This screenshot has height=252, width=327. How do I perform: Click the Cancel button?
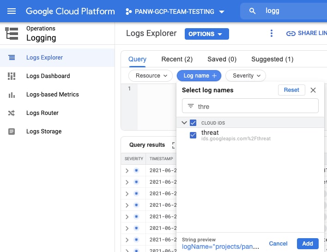coord(278,243)
